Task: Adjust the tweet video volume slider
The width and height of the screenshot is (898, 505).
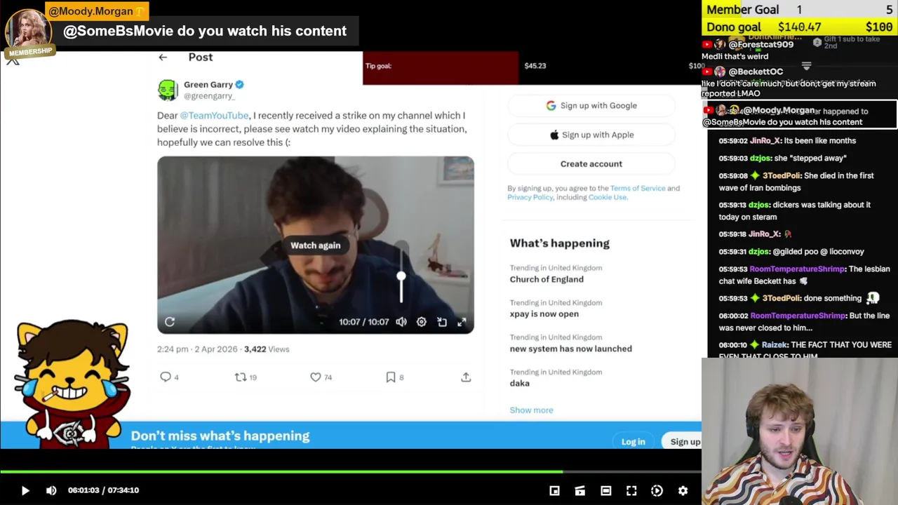Action: pos(401,277)
